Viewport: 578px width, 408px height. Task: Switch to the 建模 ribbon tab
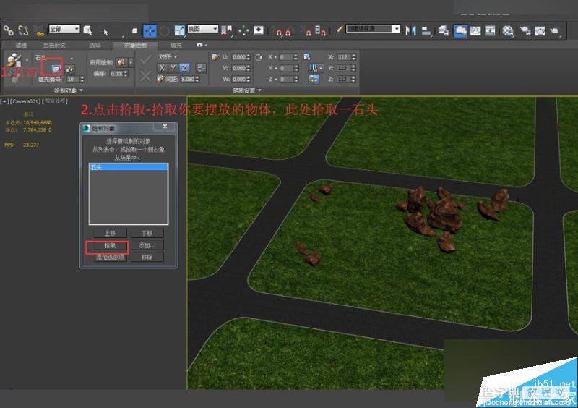tap(21, 45)
